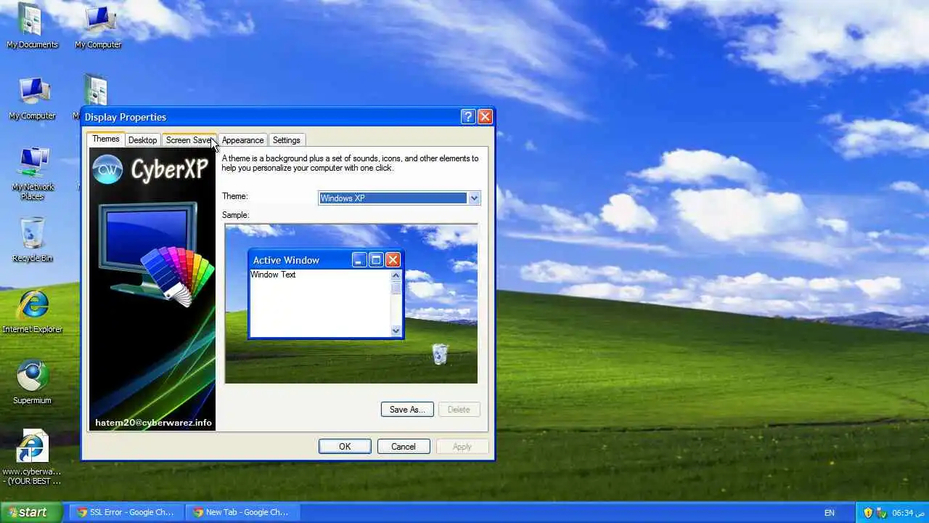Image resolution: width=929 pixels, height=523 pixels.
Task: Open the www.cyberwa... desktop shortcut
Action: click(x=32, y=457)
